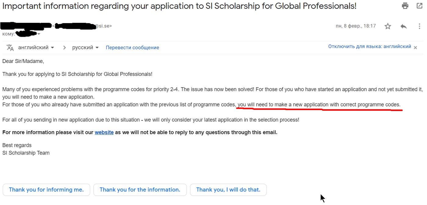Print this email message
This screenshot has width=427, height=205.
tap(405, 6)
